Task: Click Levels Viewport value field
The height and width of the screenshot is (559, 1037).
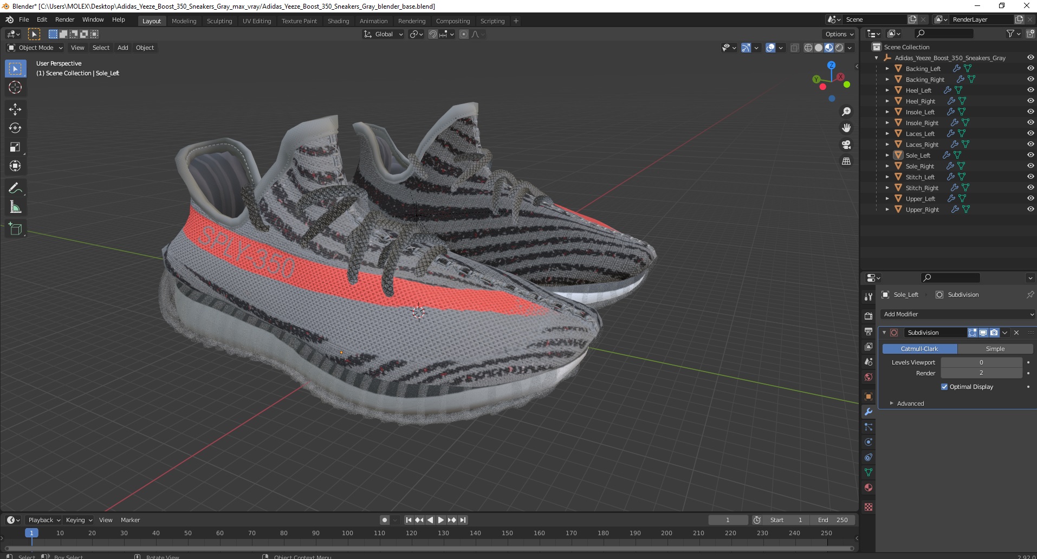Action: [981, 362]
